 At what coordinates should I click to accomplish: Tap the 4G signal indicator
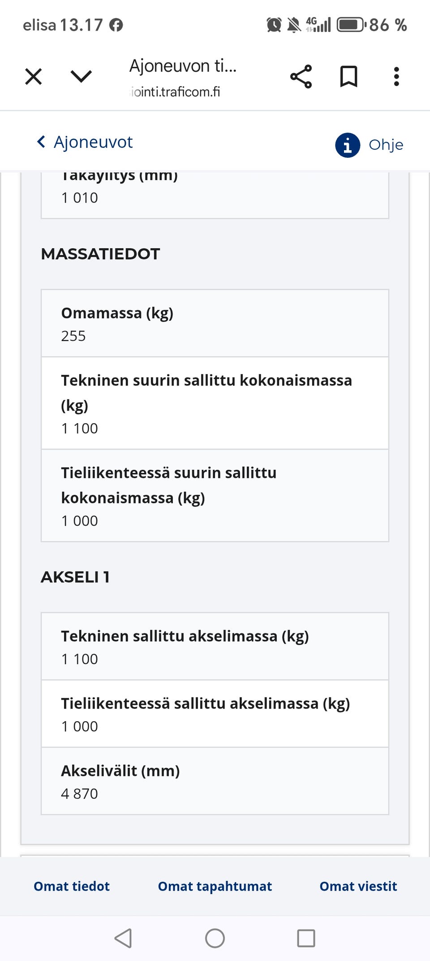318,25
